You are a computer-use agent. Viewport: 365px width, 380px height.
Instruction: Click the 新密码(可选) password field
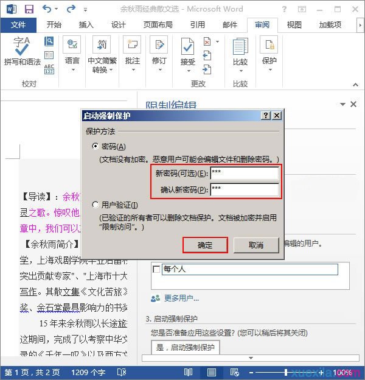point(245,174)
